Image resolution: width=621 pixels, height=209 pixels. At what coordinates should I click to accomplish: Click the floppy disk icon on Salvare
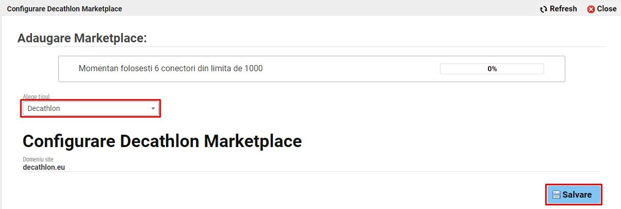[x=557, y=195]
